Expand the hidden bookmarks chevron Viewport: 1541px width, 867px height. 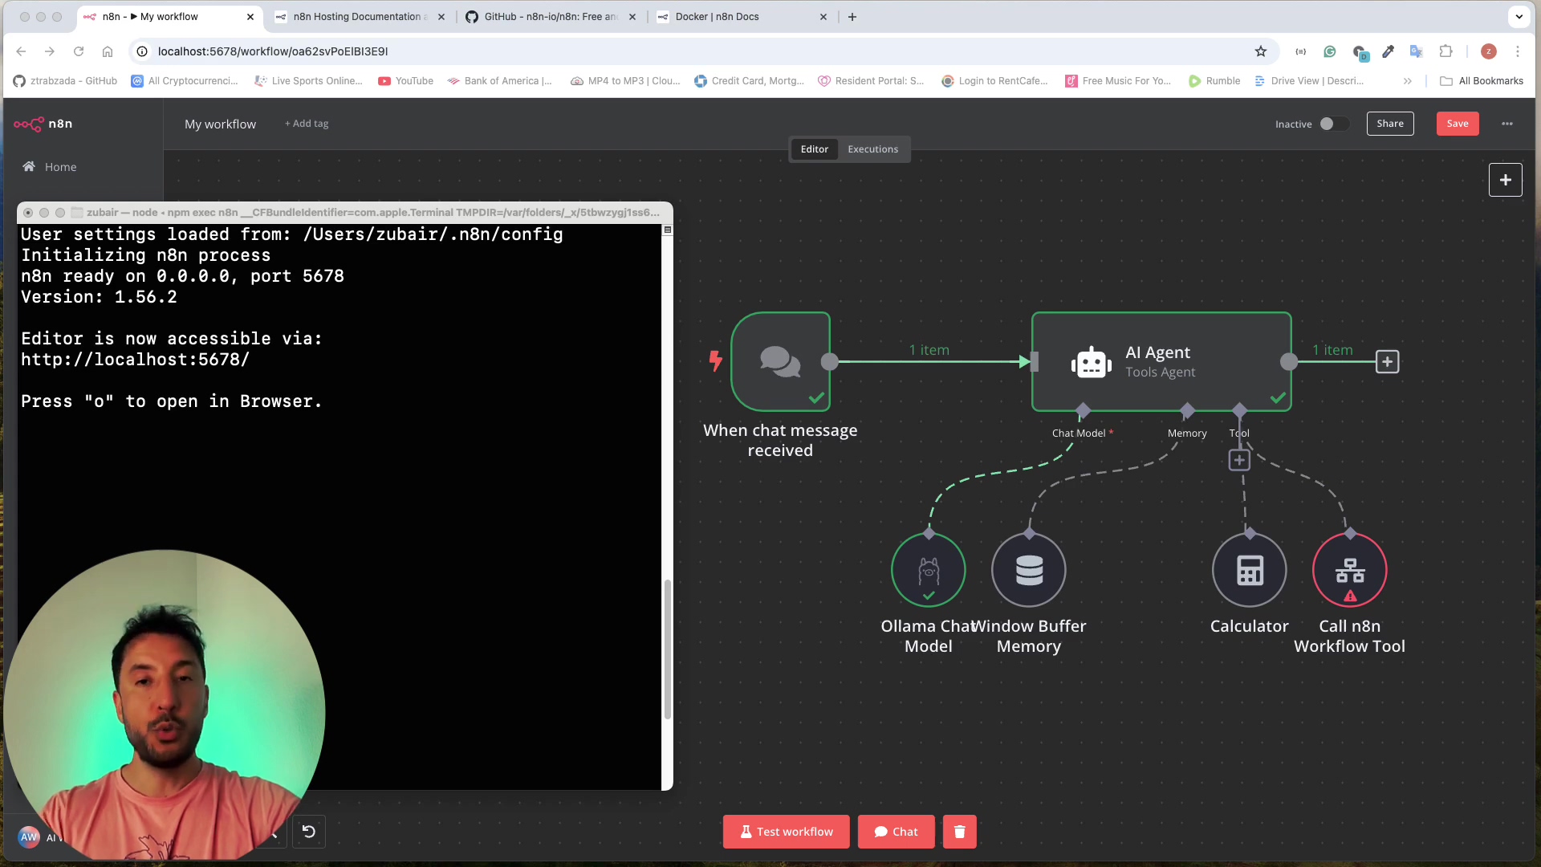coord(1407,81)
